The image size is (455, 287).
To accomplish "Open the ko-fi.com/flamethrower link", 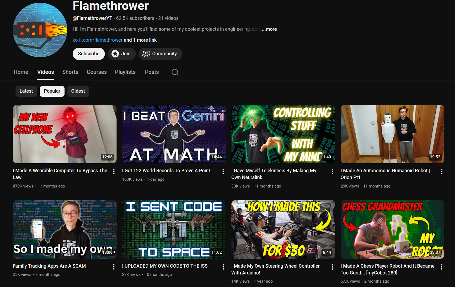I will click(x=97, y=40).
